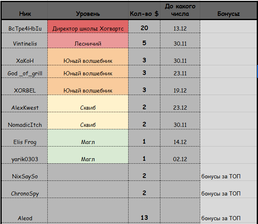
Task: Select XaKoH's Юный волшебник cell
Action: point(88,57)
